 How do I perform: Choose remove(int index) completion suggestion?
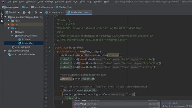click(116, 104)
